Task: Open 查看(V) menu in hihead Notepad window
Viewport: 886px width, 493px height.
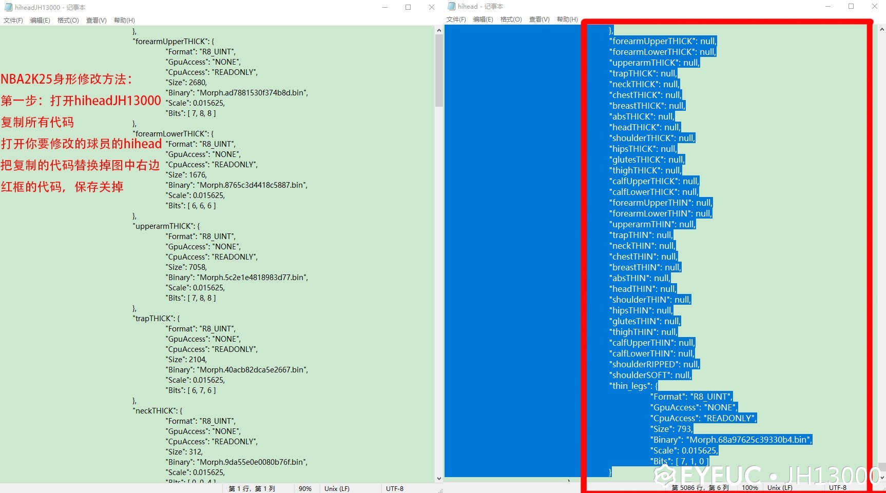Action: [540, 19]
